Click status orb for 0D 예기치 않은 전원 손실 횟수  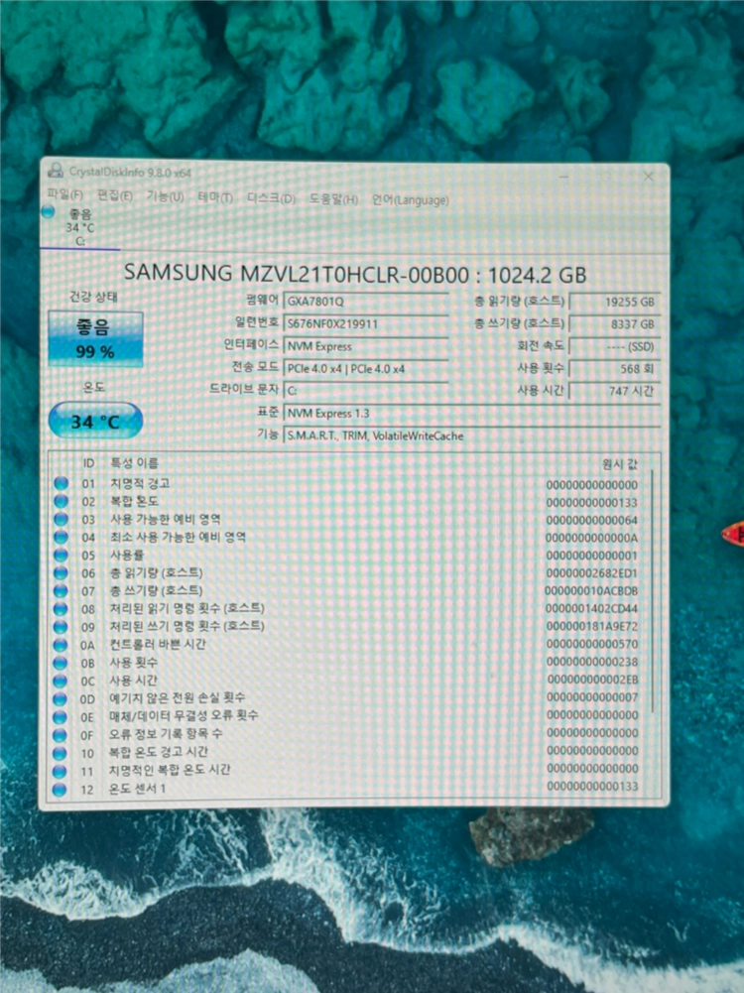[x=61, y=699]
